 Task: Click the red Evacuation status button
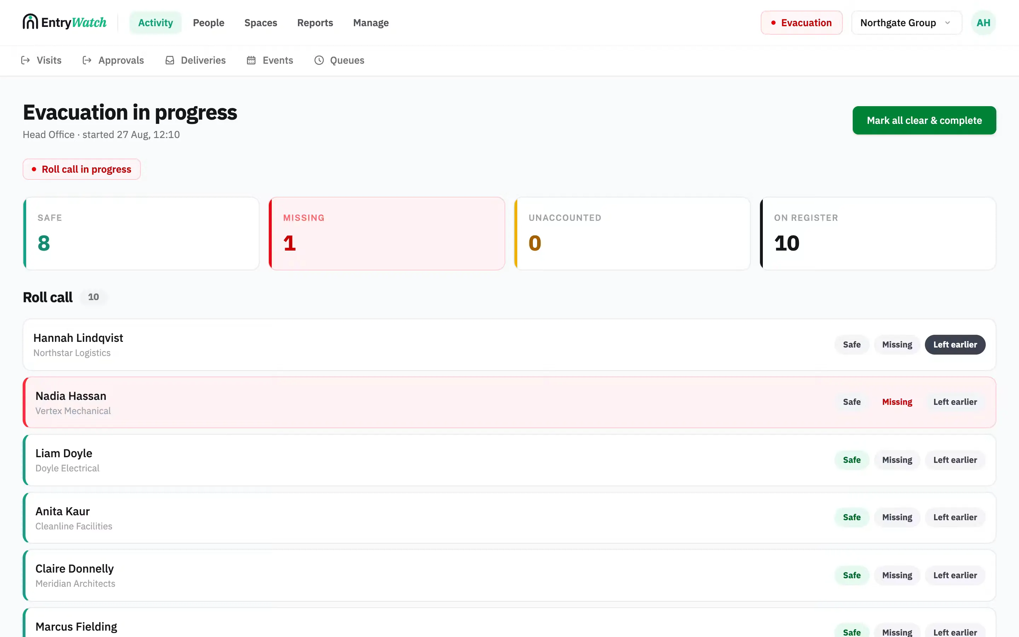point(801,23)
